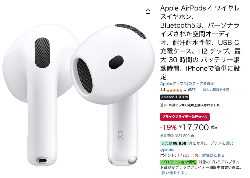Click the info icon next to ¥21,800
Screen dimensions: 250x178
pyautogui.click(x=192, y=136)
